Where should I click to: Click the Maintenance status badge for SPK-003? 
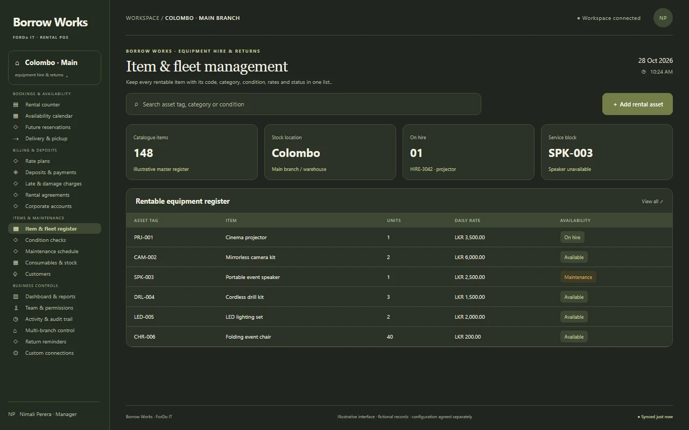click(x=578, y=277)
